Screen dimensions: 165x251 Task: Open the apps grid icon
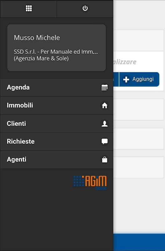tap(29, 8)
